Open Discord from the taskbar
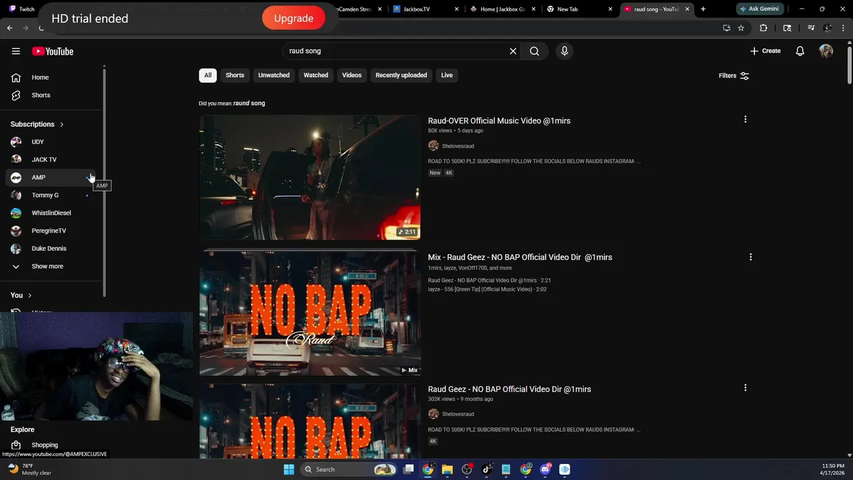Image resolution: width=853 pixels, height=480 pixels. pyautogui.click(x=545, y=469)
